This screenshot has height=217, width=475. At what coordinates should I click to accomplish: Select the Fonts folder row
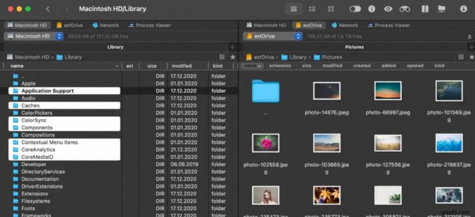coord(119,208)
